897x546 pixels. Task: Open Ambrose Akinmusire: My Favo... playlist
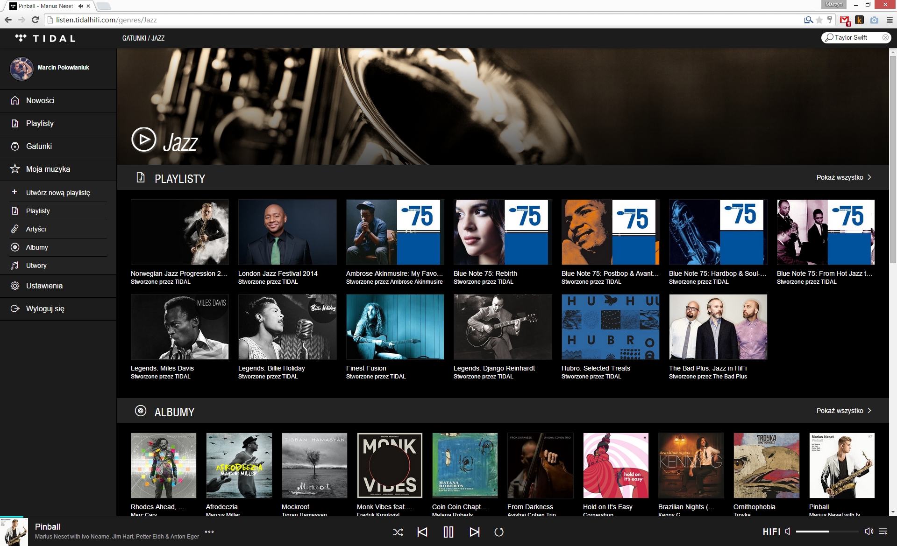(x=395, y=232)
